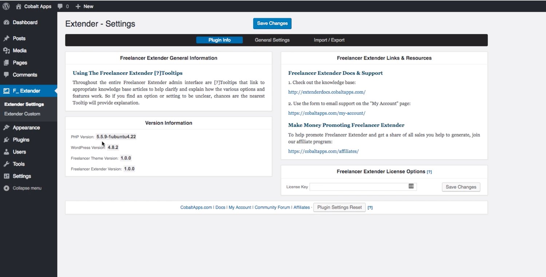Viewport: 546px width, 277px height.
Task: Click the WordPress logo icon
Action: coord(6,6)
